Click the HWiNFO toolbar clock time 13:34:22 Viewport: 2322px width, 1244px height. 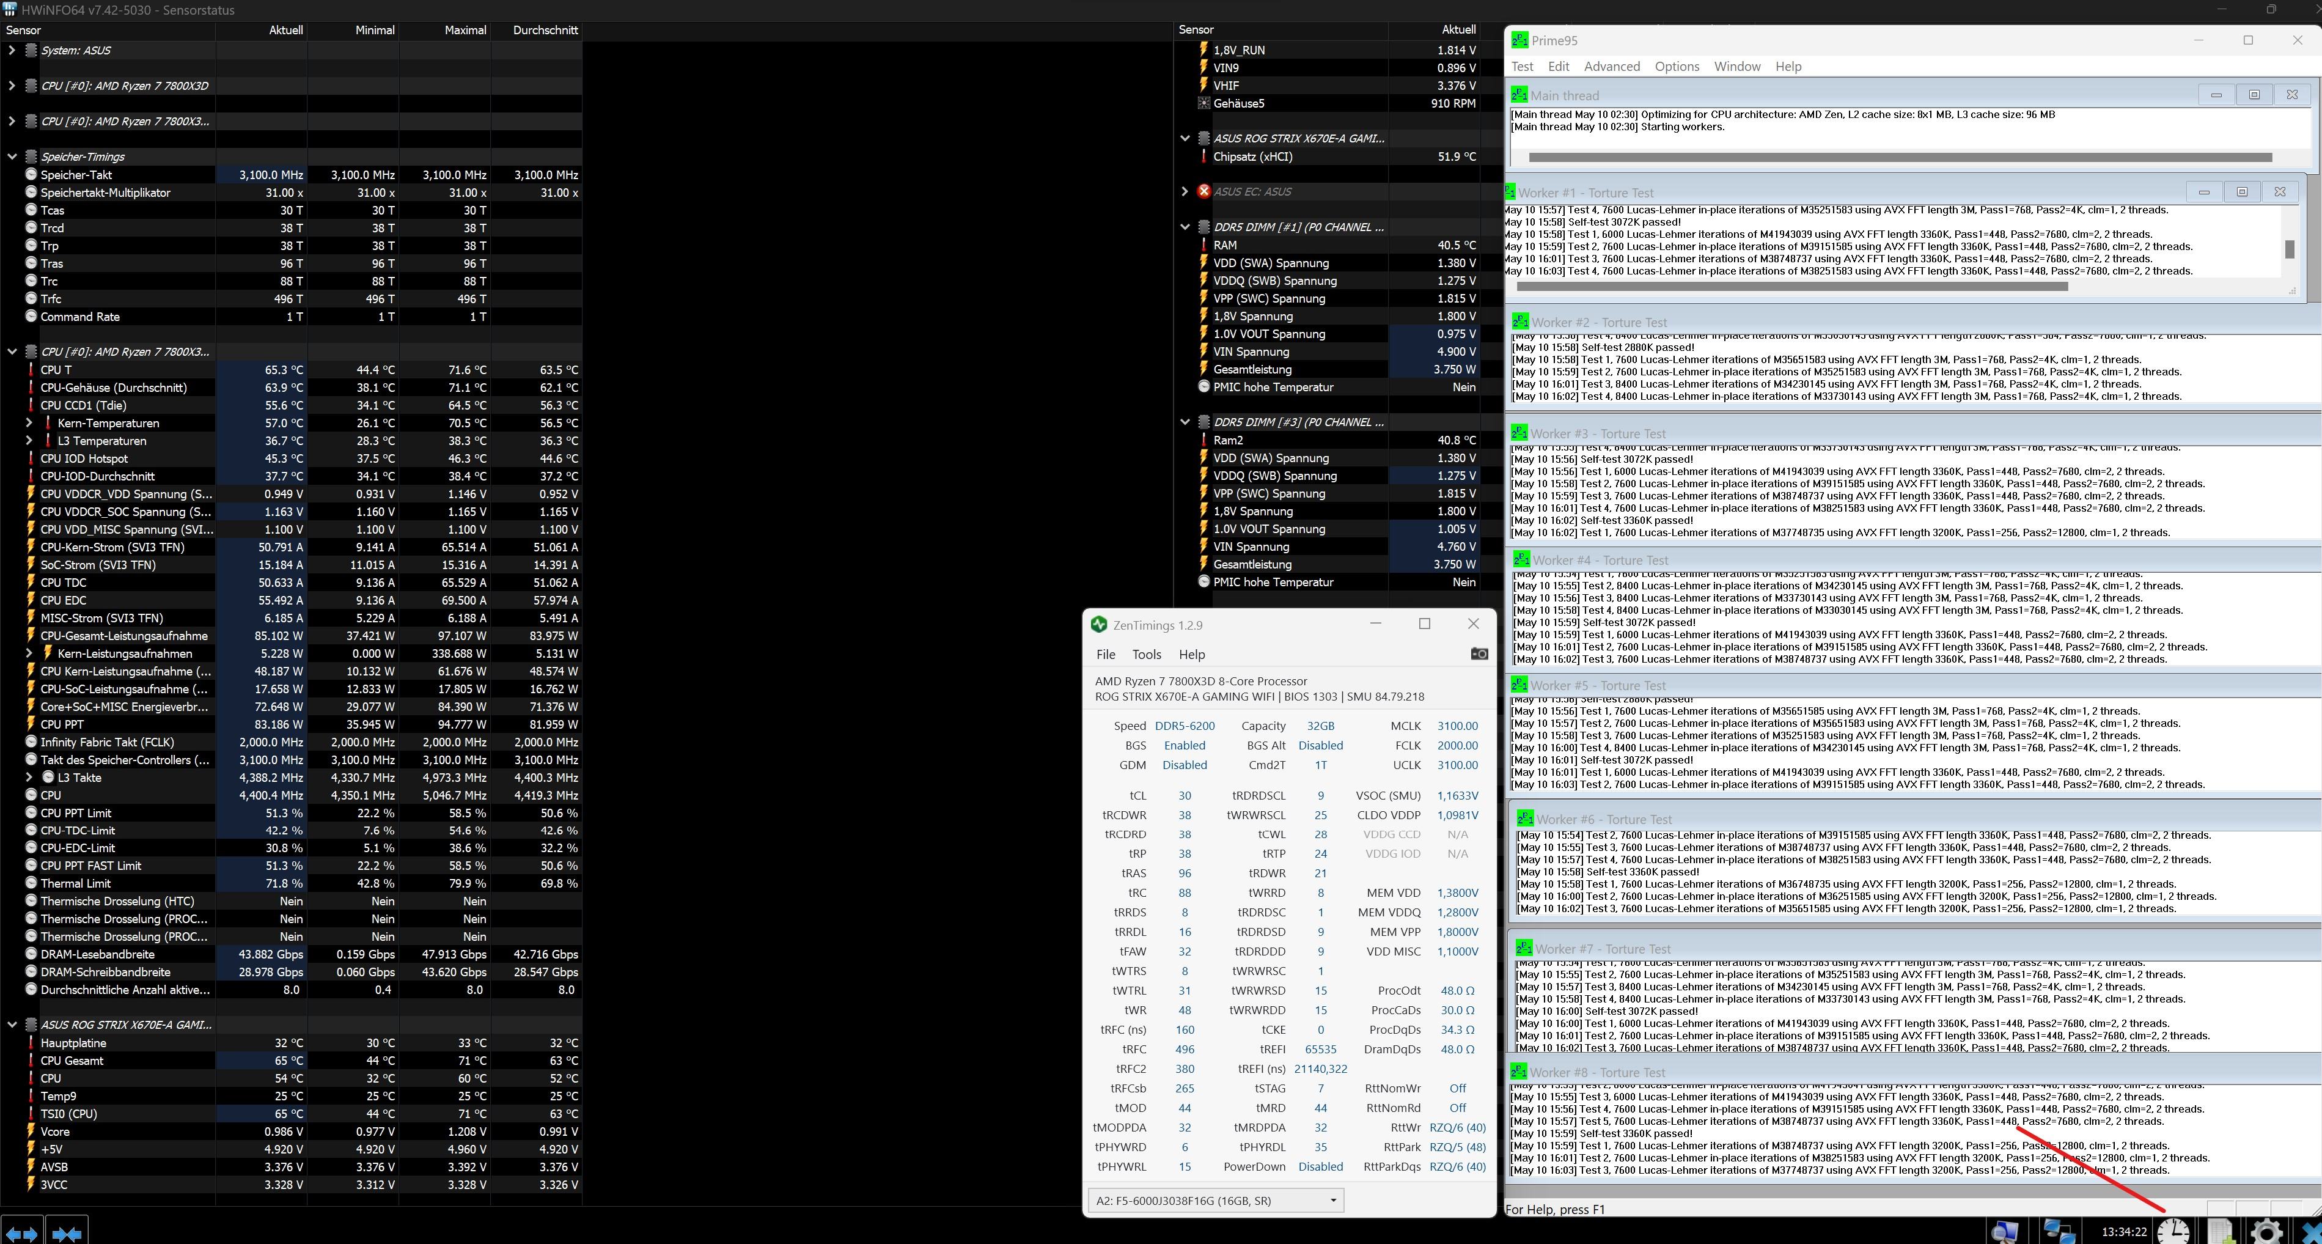click(2124, 1231)
